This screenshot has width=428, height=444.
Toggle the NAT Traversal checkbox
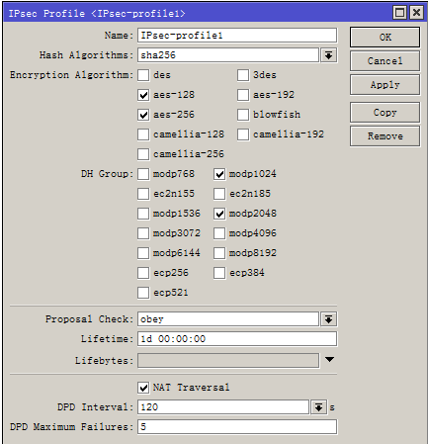(143, 388)
